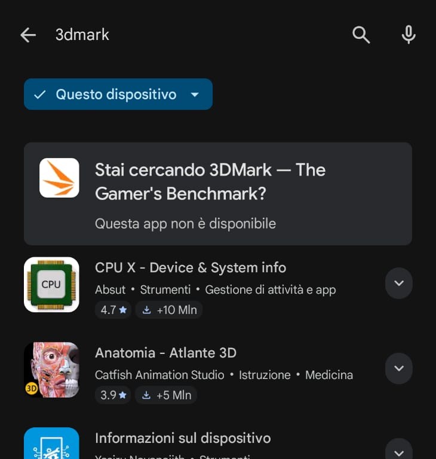
Task: Open the Anatomia Atlante 3D app icon
Action: (x=51, y=370)
